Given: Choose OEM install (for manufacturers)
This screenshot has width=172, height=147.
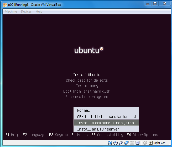Looking at the screenshot, I should click(106, 117).
